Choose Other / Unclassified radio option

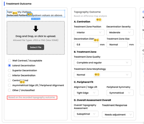click(x=10, y=90)
